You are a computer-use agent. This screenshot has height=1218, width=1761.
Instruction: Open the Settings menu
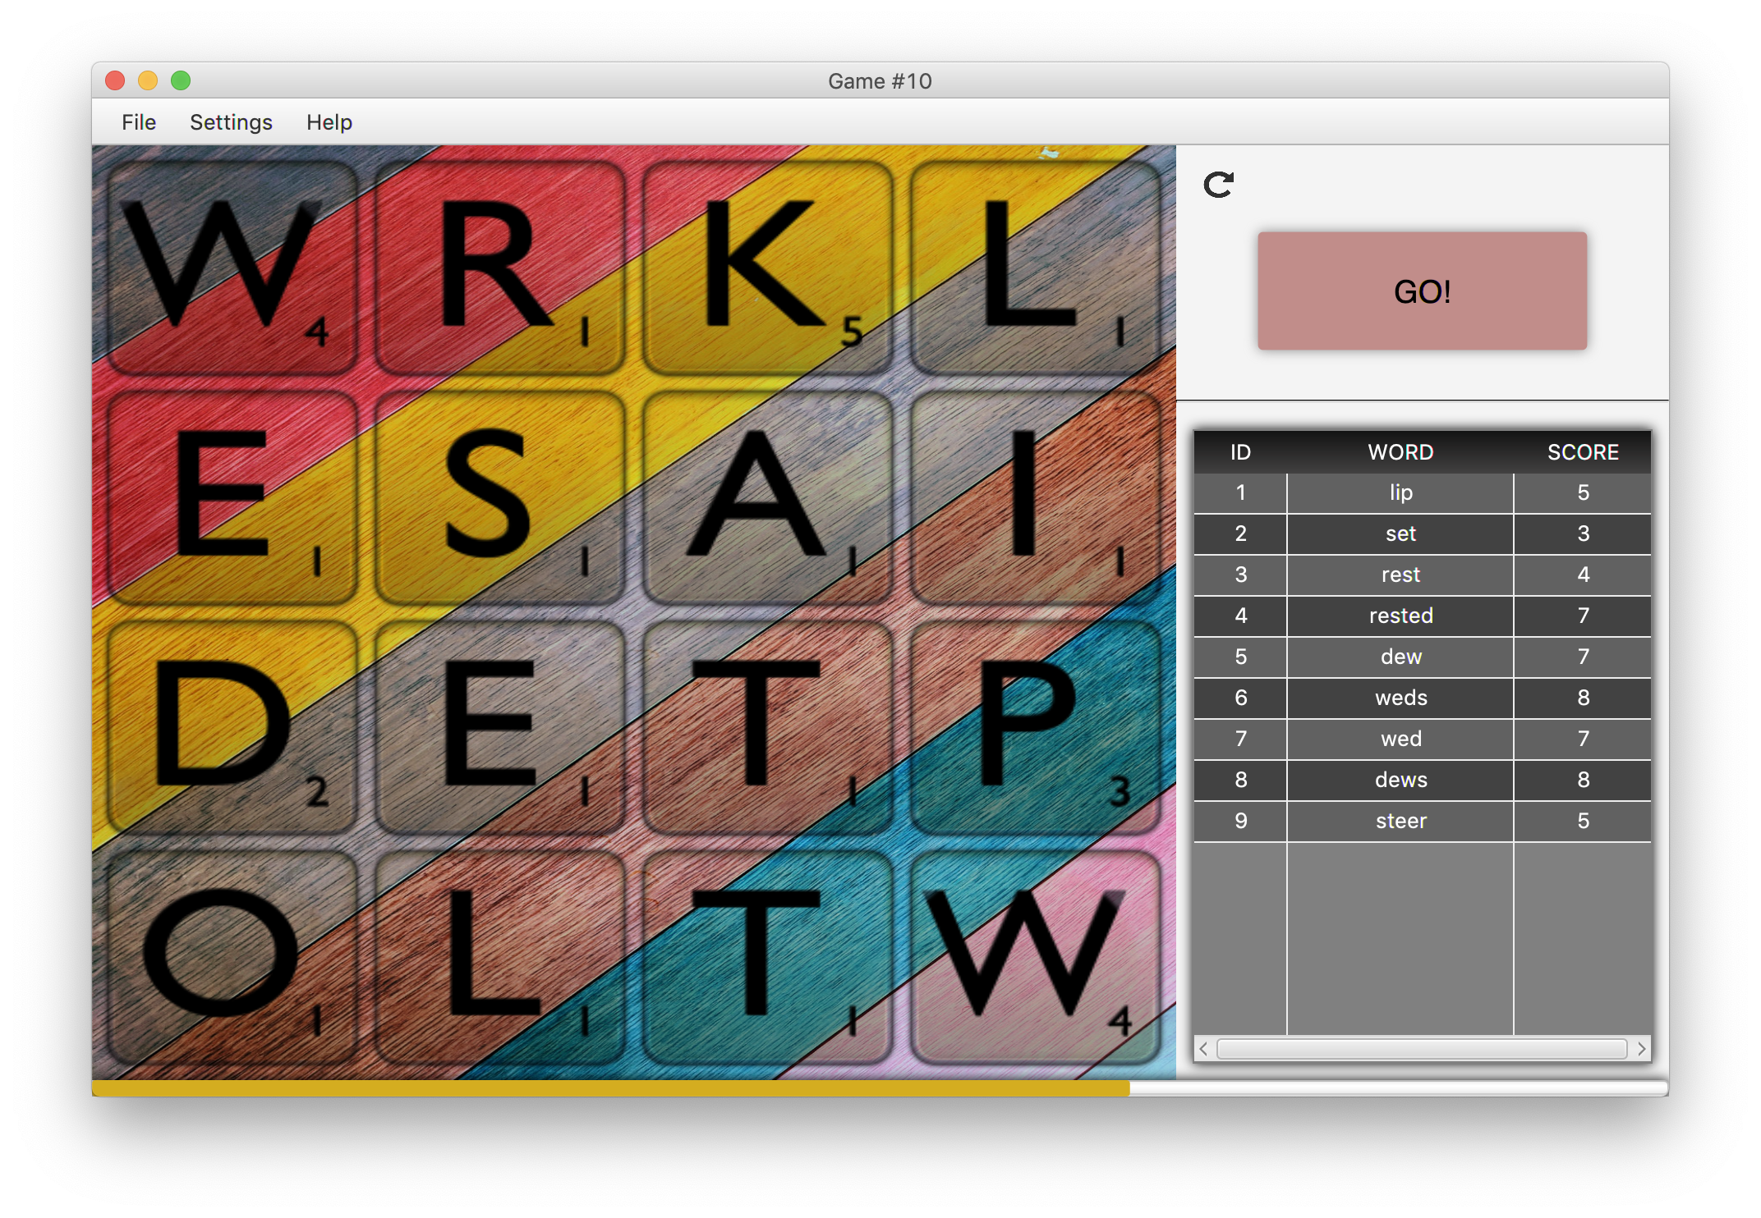click(231, 122)
